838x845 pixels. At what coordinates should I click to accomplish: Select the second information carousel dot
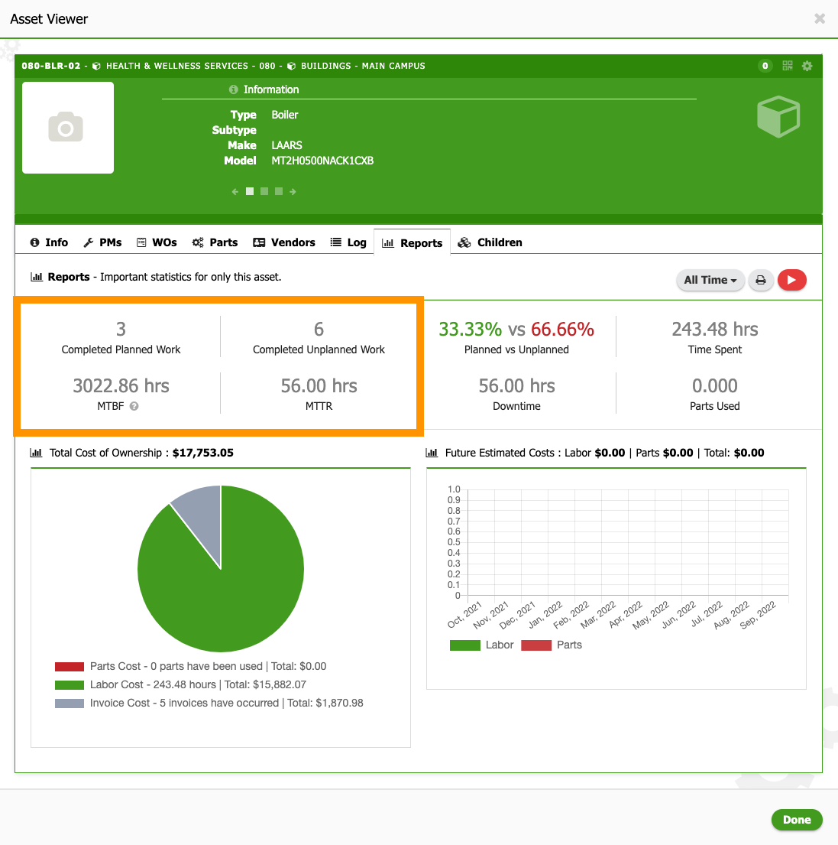264,192
